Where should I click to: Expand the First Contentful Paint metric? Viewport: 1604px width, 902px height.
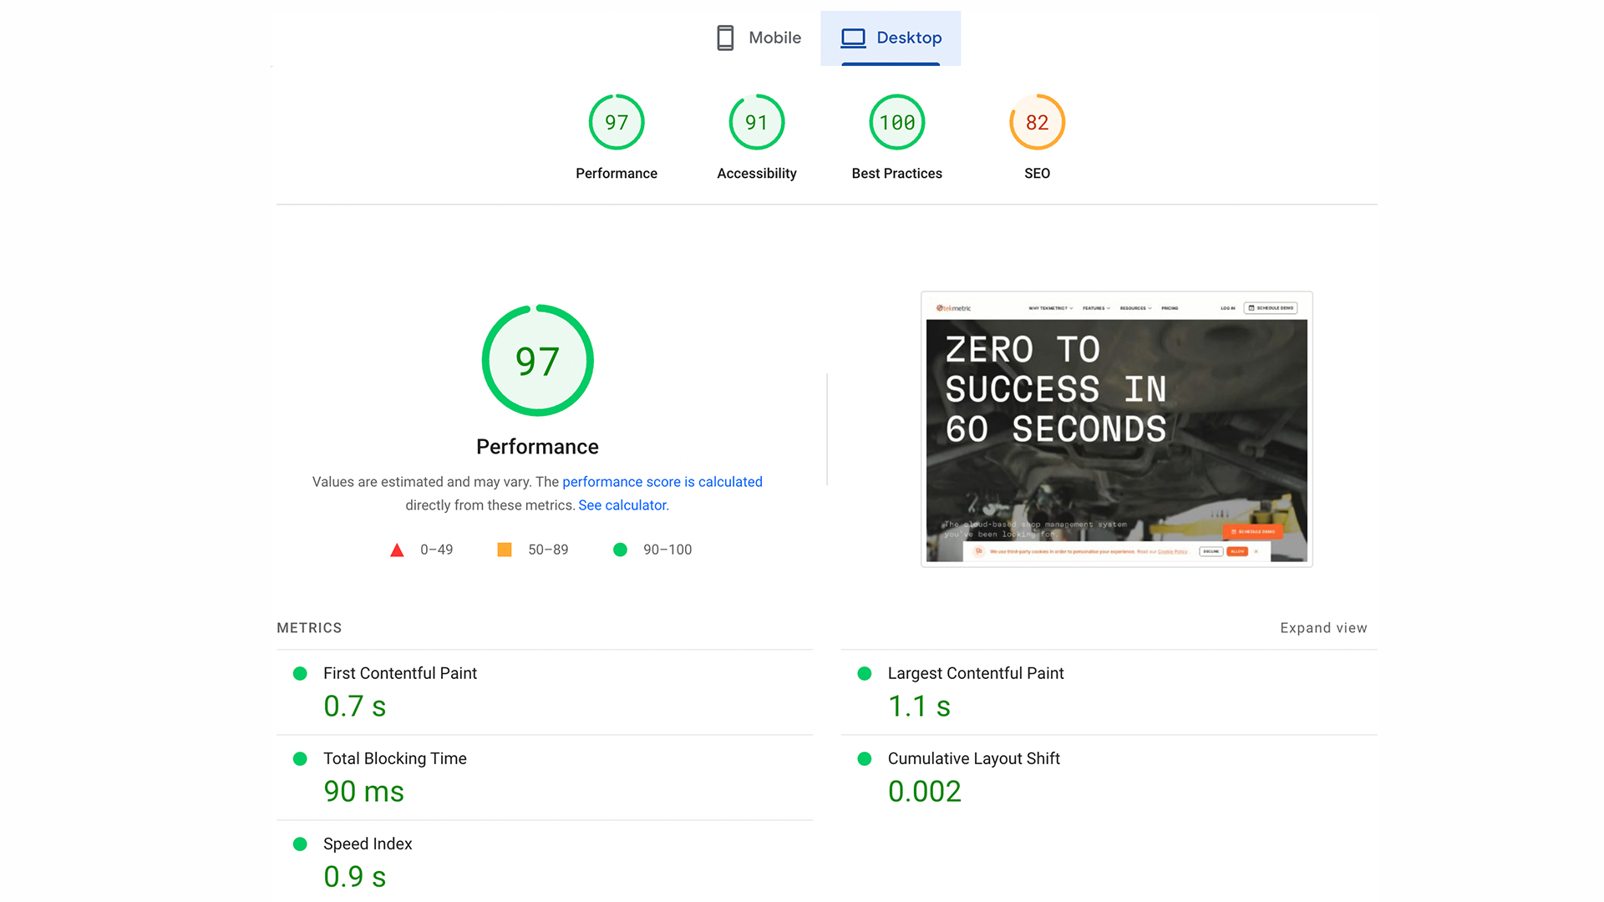pyautogui.click(x=400, y=673)
